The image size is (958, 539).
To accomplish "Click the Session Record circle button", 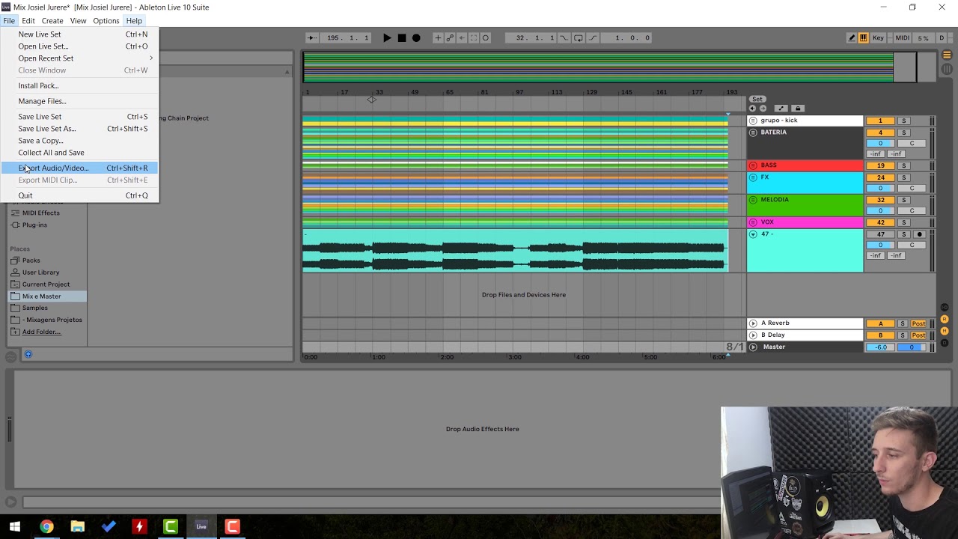I will tap(486, 37).
